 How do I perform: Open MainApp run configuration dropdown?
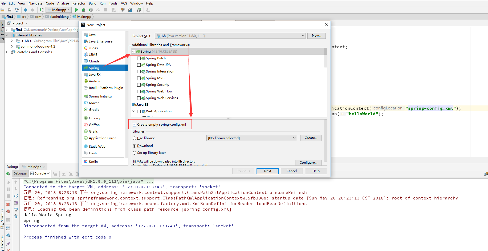59,10
